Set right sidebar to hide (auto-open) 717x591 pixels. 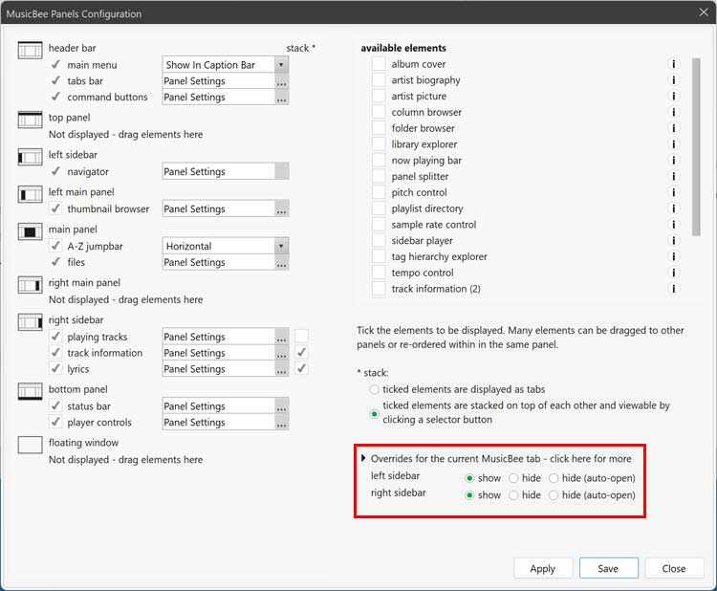click(554, 495)
